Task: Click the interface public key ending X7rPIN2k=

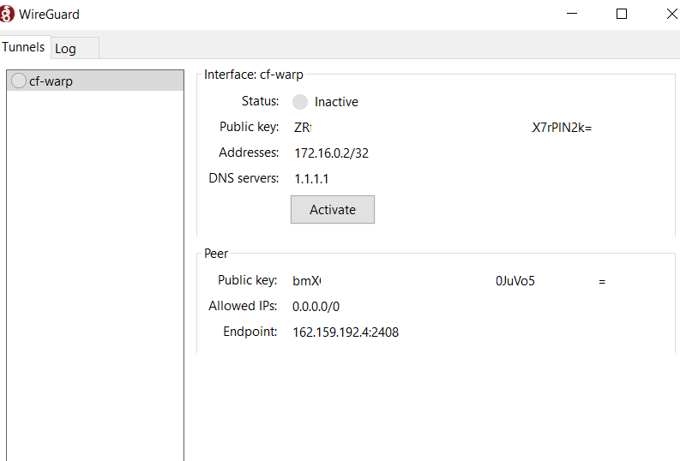Action: (562, 128)
